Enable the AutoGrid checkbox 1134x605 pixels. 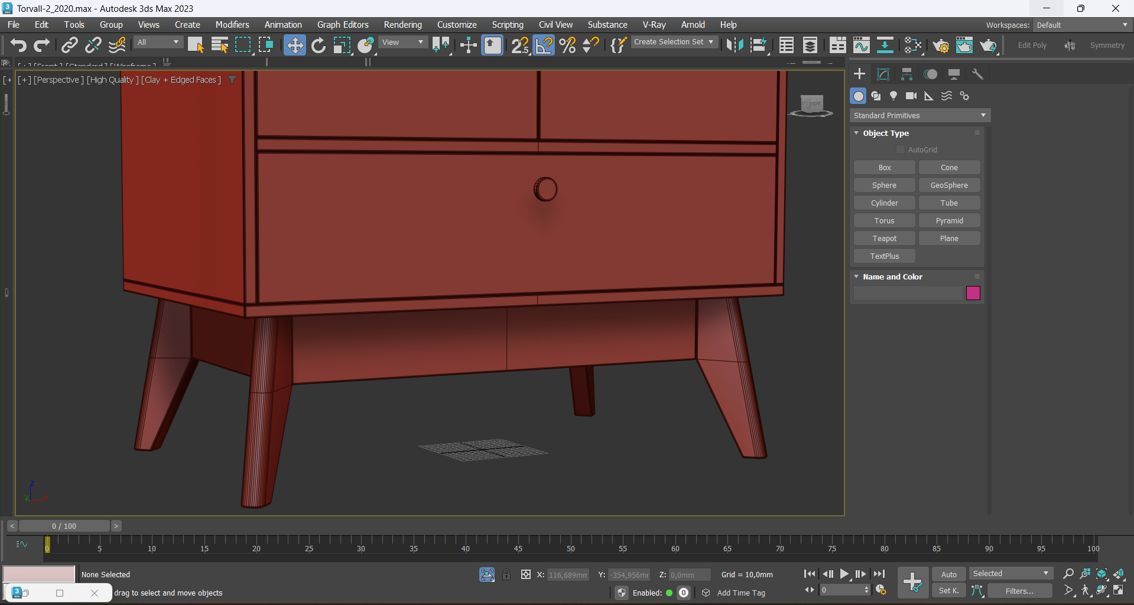[x=901, y=150]
